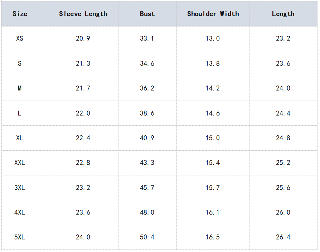Viewport: 320px width, 252px height.
Task: Select the length value 24.4
Action: 283,113
